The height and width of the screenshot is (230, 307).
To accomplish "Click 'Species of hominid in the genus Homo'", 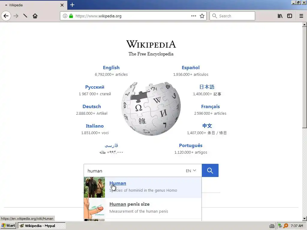I will pos(143,190).
